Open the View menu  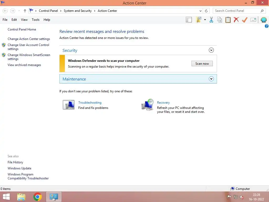[24, 20]
